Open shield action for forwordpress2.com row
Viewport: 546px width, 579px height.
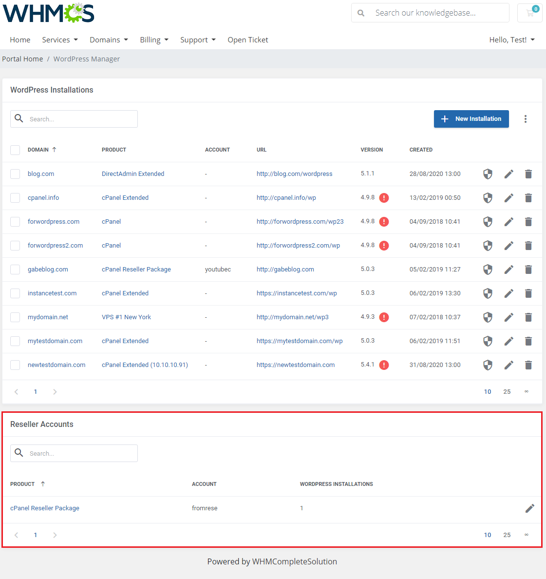click(488, 246)
